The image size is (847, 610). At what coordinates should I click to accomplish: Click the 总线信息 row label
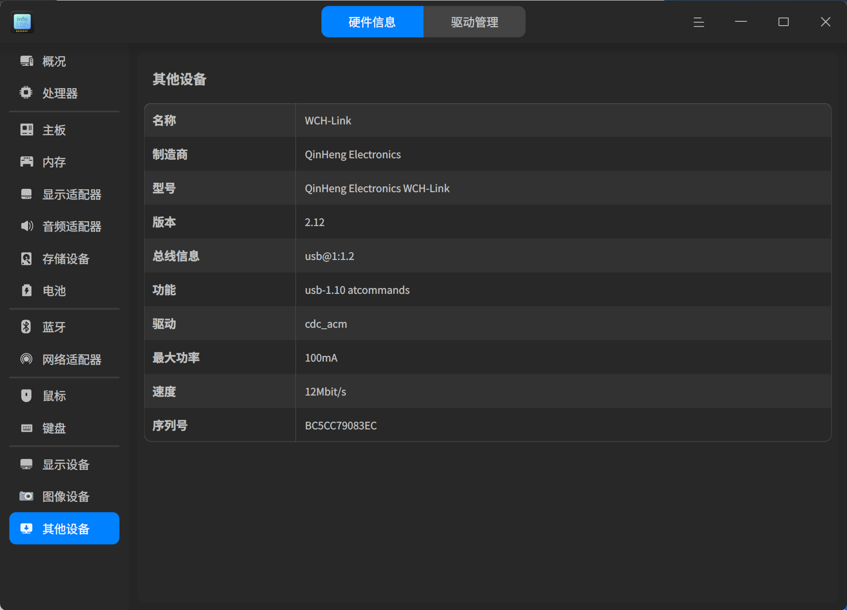(176, 256)
